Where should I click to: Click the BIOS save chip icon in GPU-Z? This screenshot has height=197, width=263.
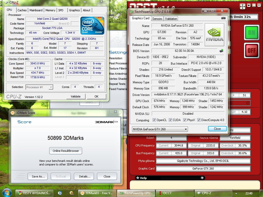[221, 51]
